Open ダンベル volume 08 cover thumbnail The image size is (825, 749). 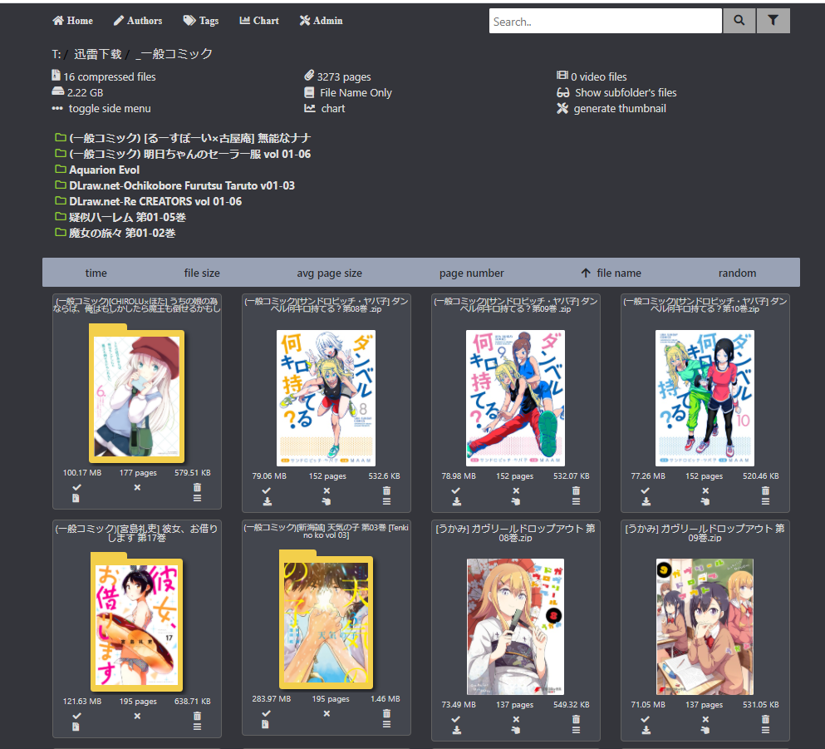[x=327, y=398]
